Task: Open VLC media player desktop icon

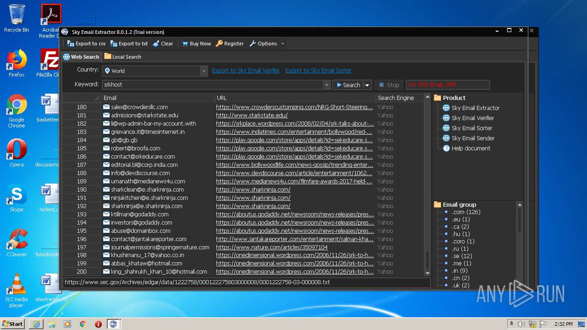Action: 17,291
